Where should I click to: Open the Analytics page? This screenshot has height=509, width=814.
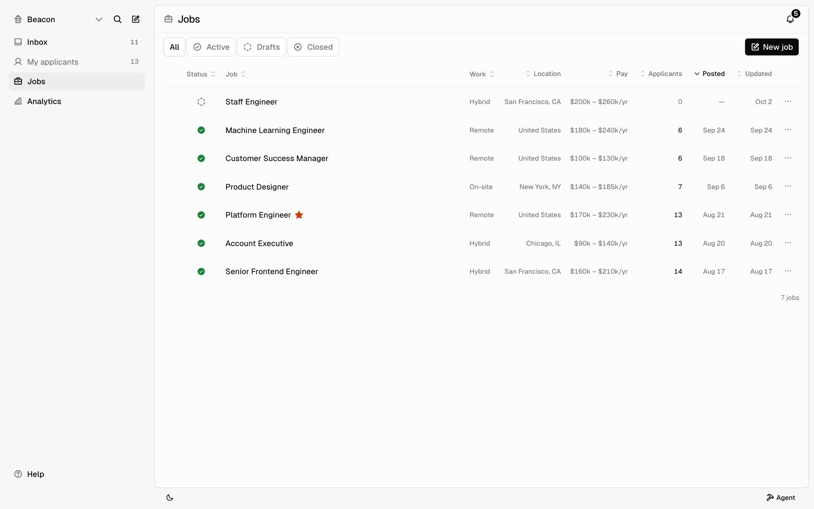coord(77,101)
